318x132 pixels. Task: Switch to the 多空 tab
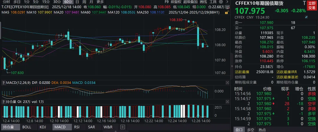pos(251,130)
